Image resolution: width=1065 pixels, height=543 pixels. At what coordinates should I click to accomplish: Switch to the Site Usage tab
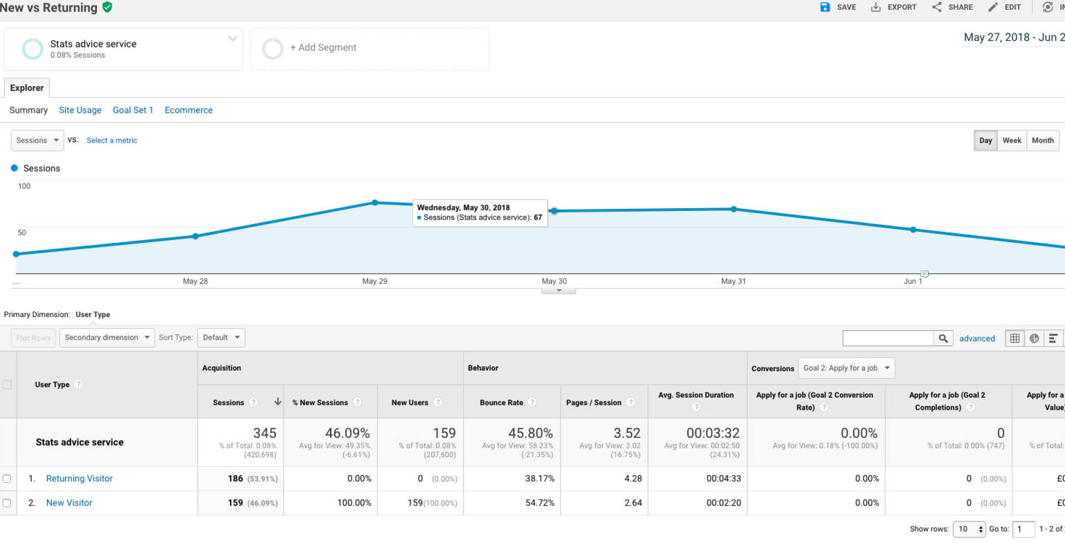pyautogui.click(x=80, y=110)
